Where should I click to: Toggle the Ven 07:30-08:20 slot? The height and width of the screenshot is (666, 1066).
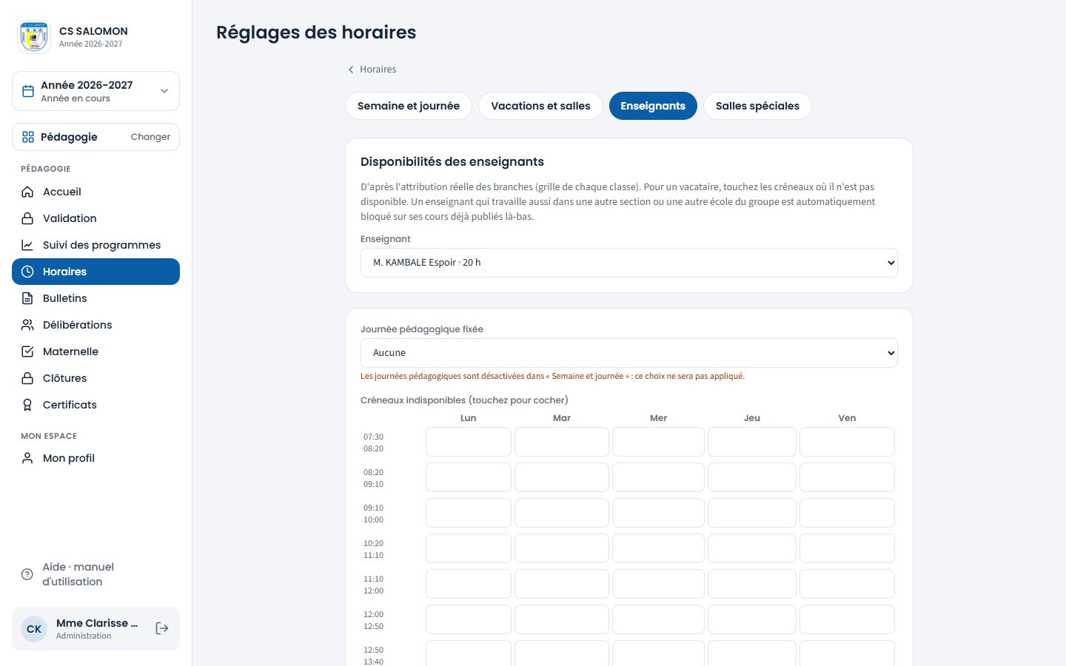click(x=847, y=442)
